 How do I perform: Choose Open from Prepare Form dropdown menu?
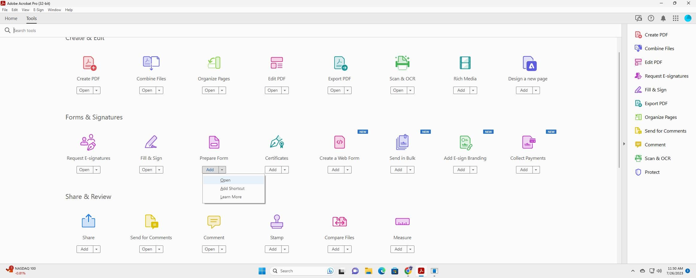[x=233, y=180]
